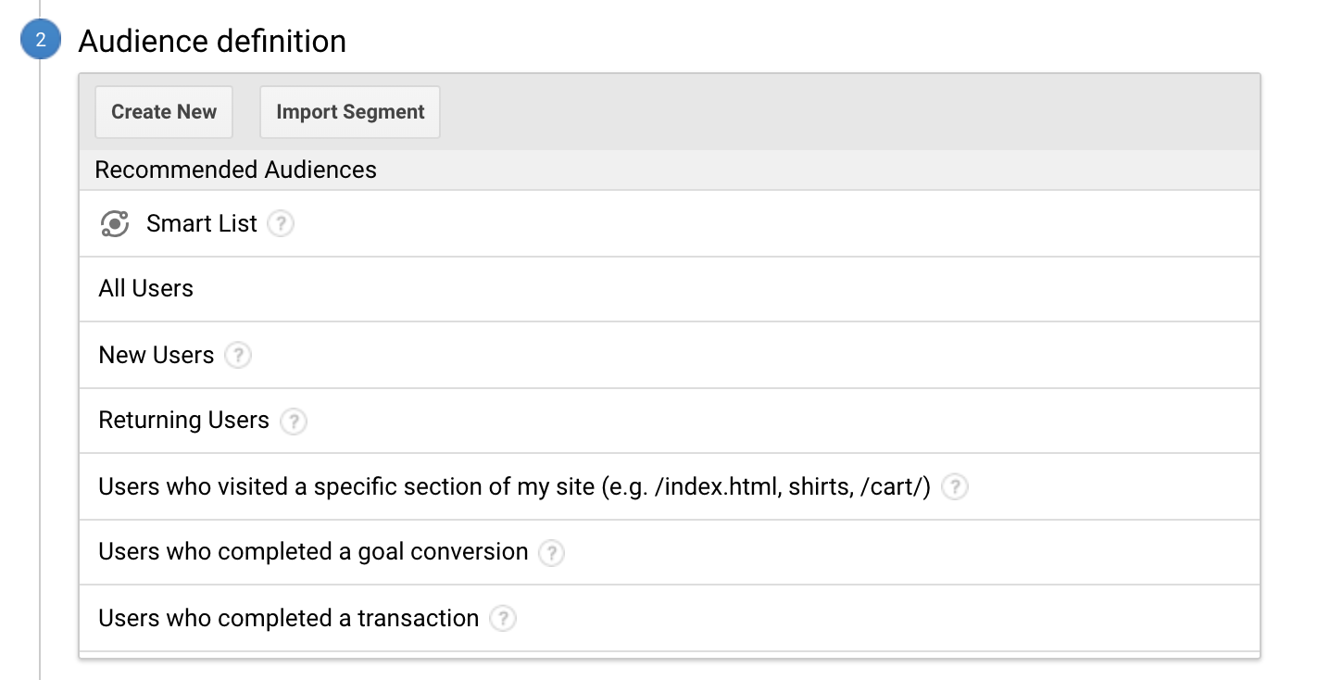Screen dimensions: 1317x680
Task: Open help tooltip next to Smart List
Action: point(281,224)
